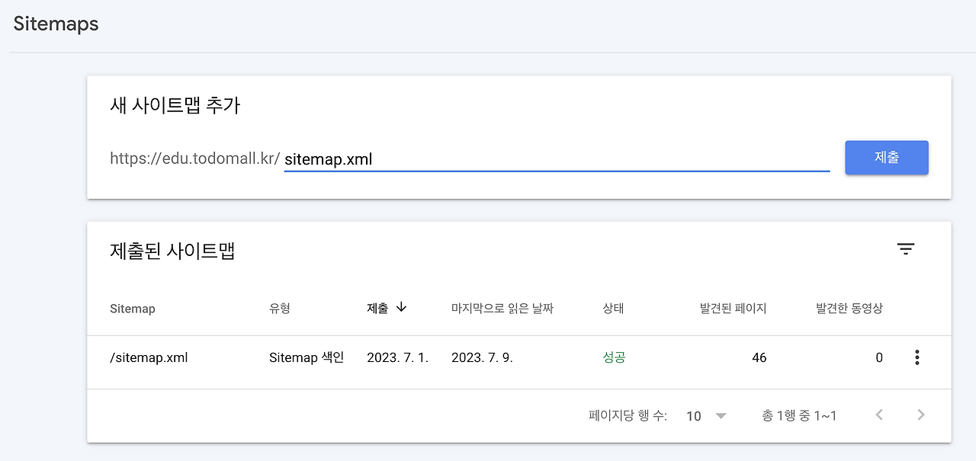This screenshot has width=976, height=461.
Task: Sort the table by 유형 column header
Action: 279,308
